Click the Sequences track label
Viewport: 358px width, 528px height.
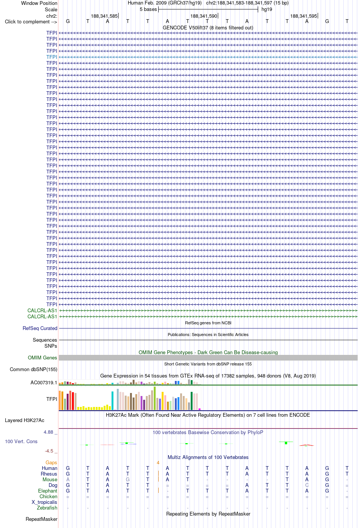(45, 340)
